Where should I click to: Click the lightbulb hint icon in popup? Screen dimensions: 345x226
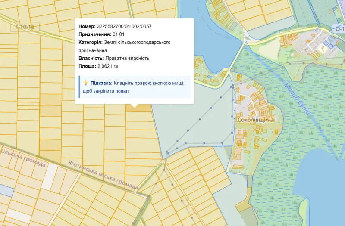pyautogui.click(x=86, y=83)
